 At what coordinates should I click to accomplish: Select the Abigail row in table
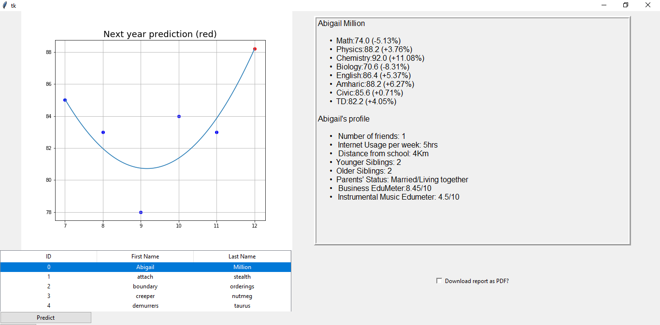click(145, 267)
